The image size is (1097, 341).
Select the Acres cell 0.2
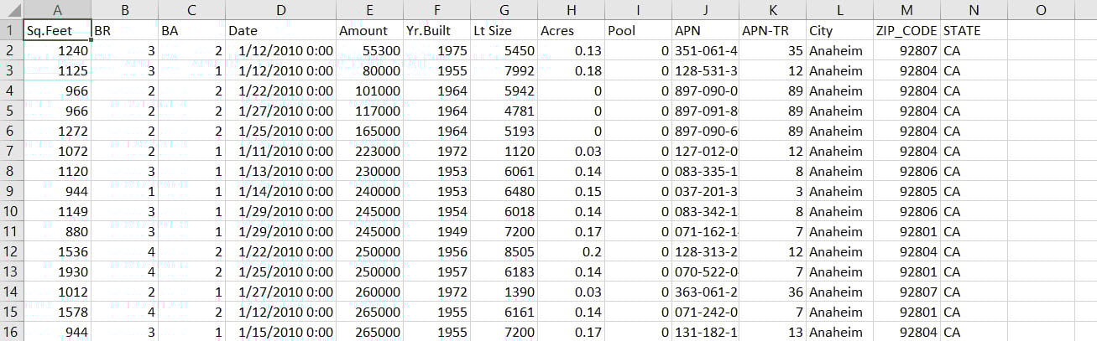tap(571, 252)
